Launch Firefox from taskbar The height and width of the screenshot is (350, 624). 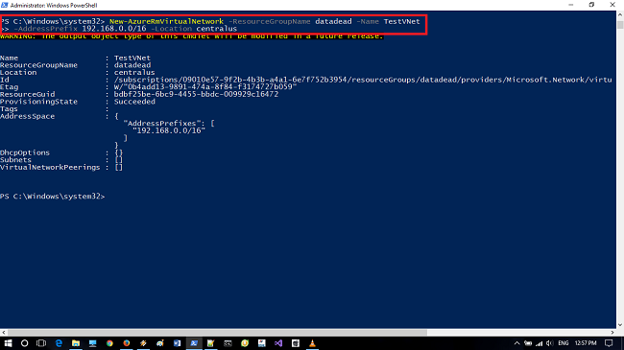tap(127, 343)
